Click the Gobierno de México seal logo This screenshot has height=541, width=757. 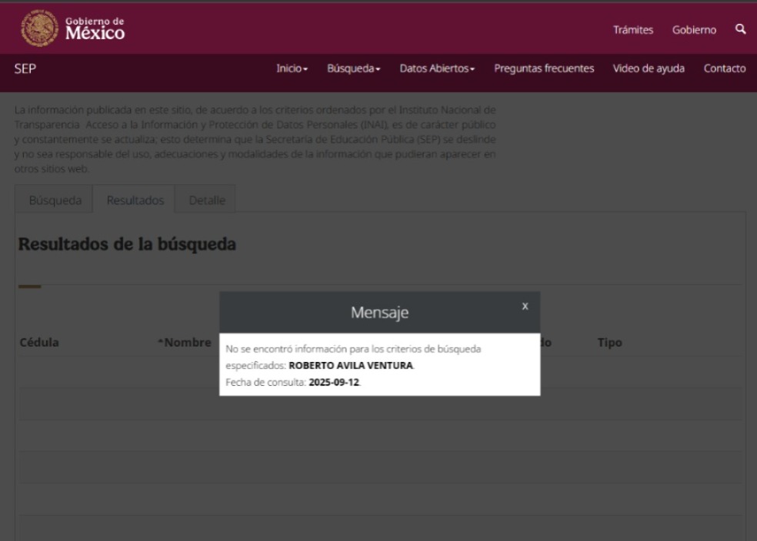[x=38, y=28]
